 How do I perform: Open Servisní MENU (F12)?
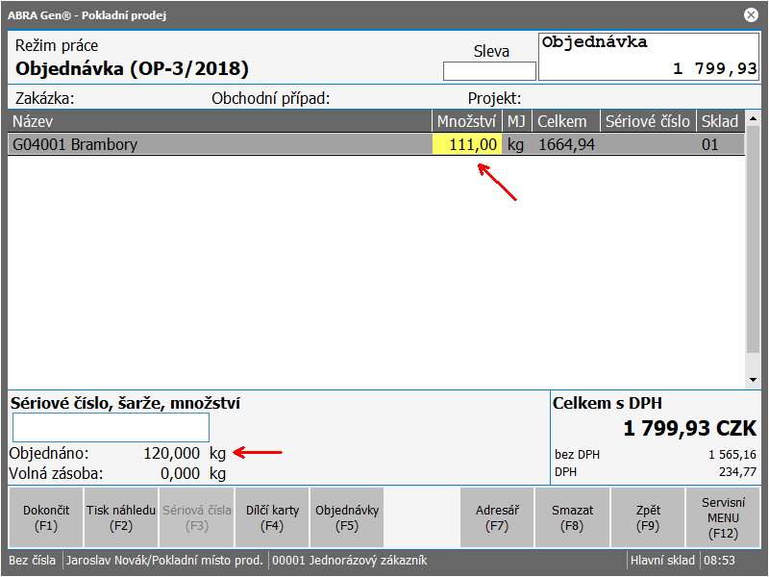pos(724,517)
